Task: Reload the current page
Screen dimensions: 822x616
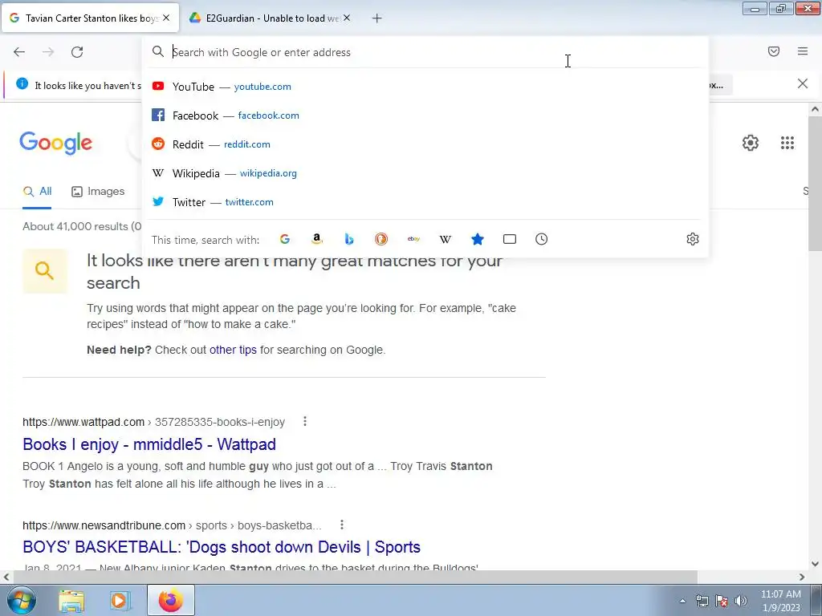Action: click(77, 52)
